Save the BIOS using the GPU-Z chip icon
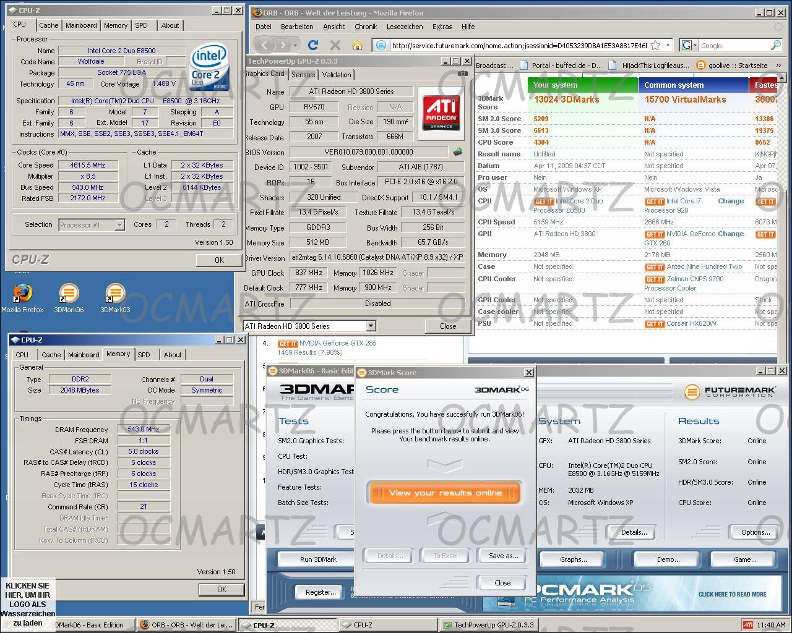The width and height of the screenshot is (792, 633). [x=458, y=151]
